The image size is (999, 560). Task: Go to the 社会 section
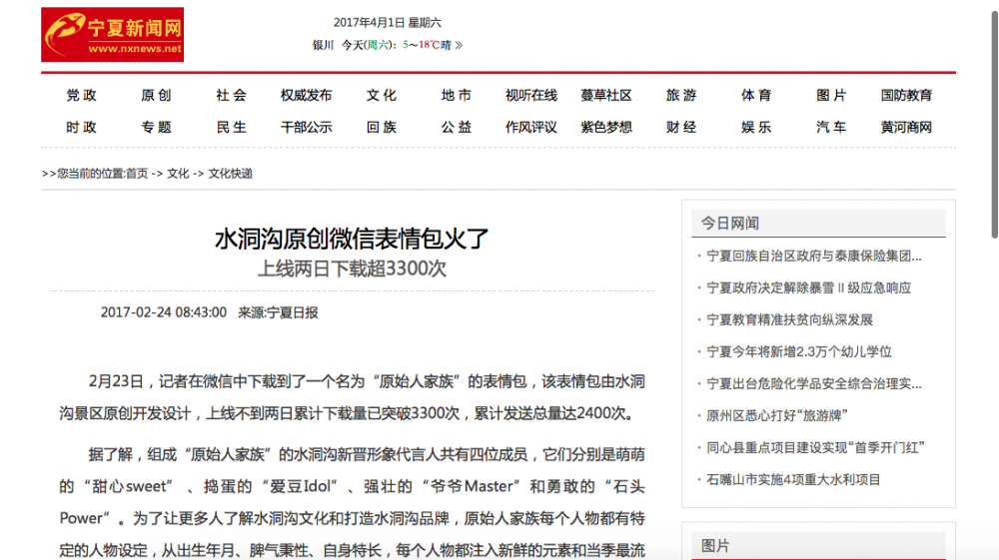(x=232, y=96)
